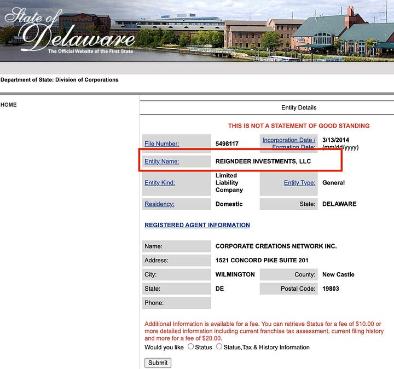This screenshot has width=394, height=369.
Task: Open REGISTERED AGENT INFORMATION link
Action: tap(197, 225)
